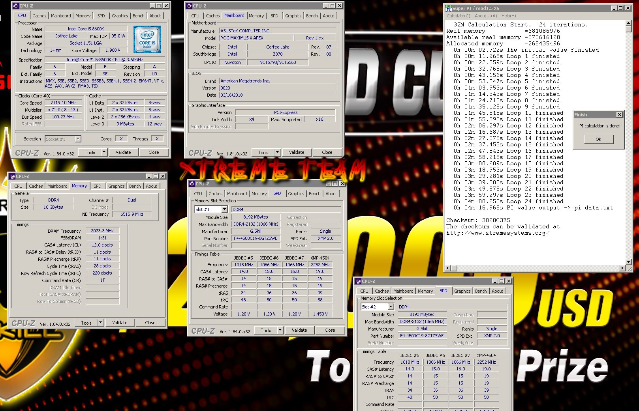Expand the Tools arrow in the Slot #1 SPD window
Screen dimensions: 639x411
click(280, 330)
